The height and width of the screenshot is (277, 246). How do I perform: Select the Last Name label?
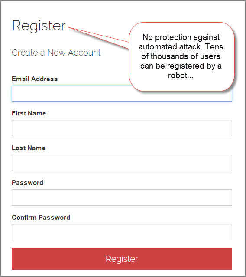pos(29,148)
